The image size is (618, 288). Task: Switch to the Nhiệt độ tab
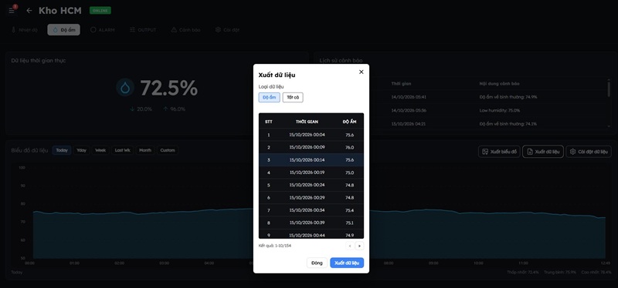point(25,30)
